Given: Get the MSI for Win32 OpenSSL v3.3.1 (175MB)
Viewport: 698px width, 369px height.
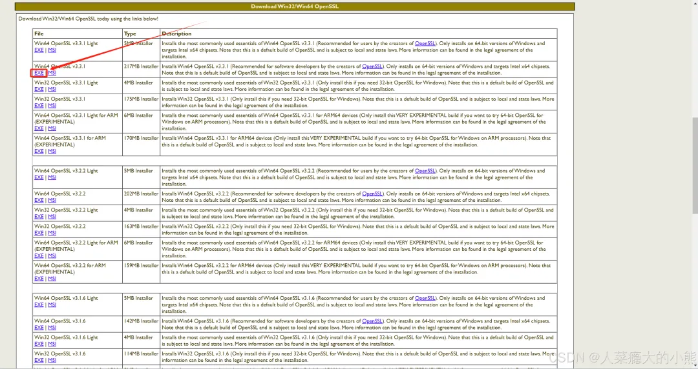Looking at the screenshot, I should point(52,106).
